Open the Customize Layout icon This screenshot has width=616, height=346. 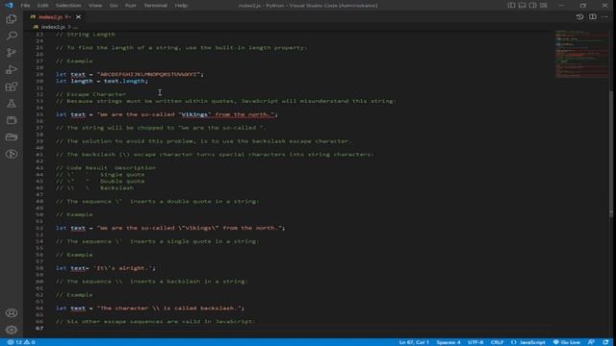pyautogui.click(x=543, y=5)
